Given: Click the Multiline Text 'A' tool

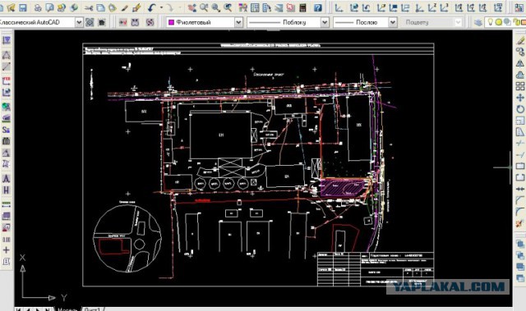Looking at the screenshot, I should coord(6,178).
